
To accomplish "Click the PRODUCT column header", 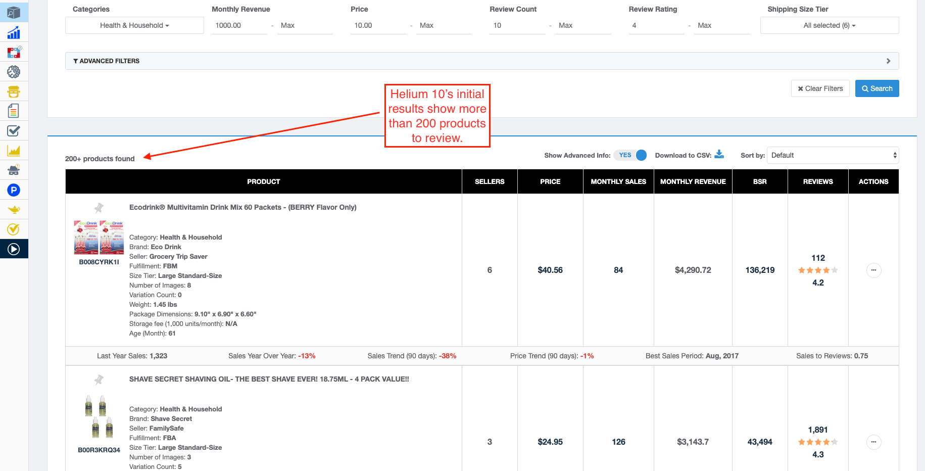I will click(264, 181).
